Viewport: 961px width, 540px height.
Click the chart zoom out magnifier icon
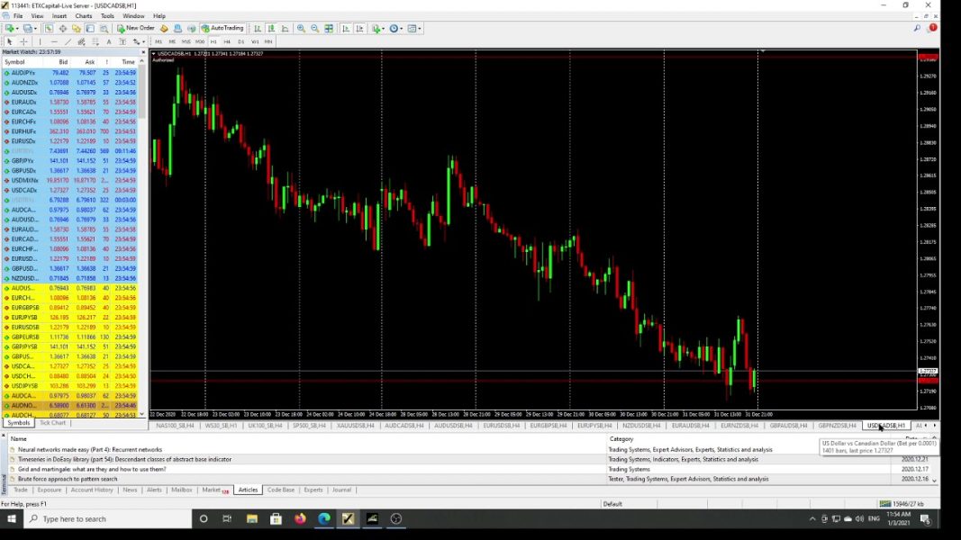click(315, 29)
